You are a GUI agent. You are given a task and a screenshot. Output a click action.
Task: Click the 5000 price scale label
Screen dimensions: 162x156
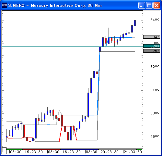point(155,113)
